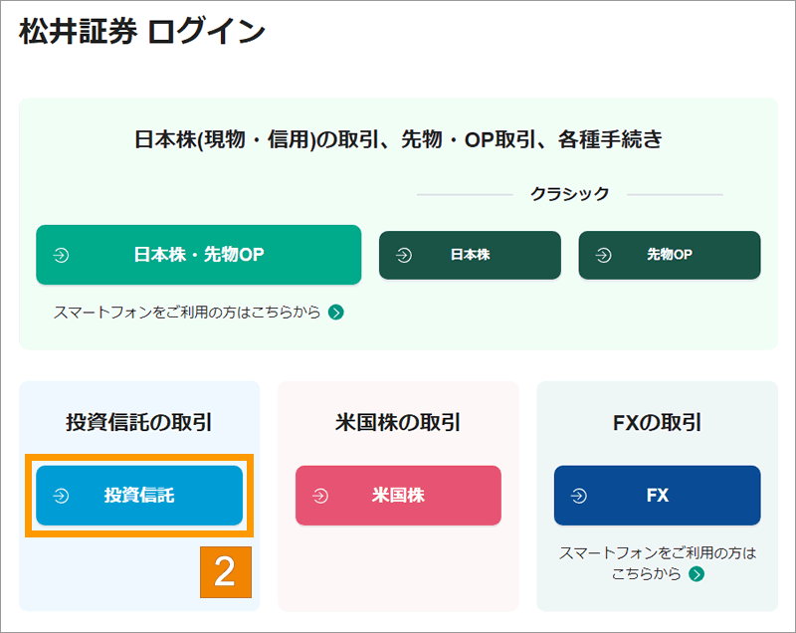Click the pink 米国株 login button

pyautogui.click(x=398, y=495)
